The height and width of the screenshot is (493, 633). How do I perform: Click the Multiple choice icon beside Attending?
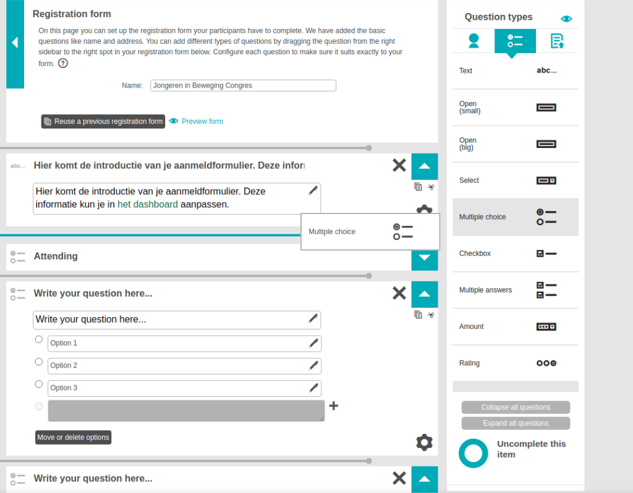[18, 257]
